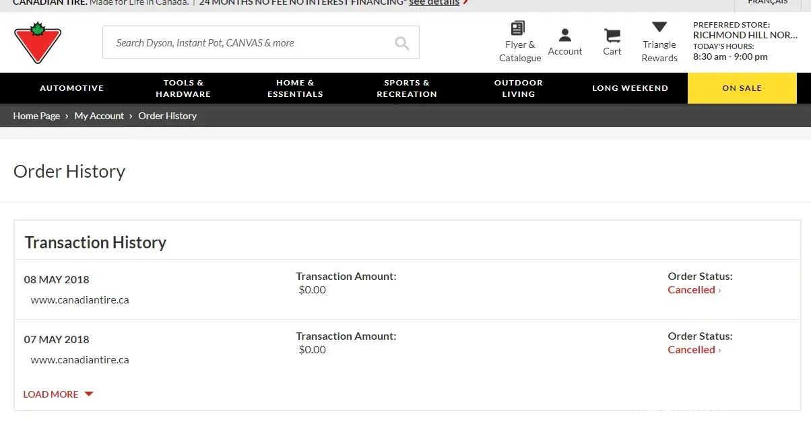Click the Order History page title
This screenshot has width=811, height=432.
[69, 172]
